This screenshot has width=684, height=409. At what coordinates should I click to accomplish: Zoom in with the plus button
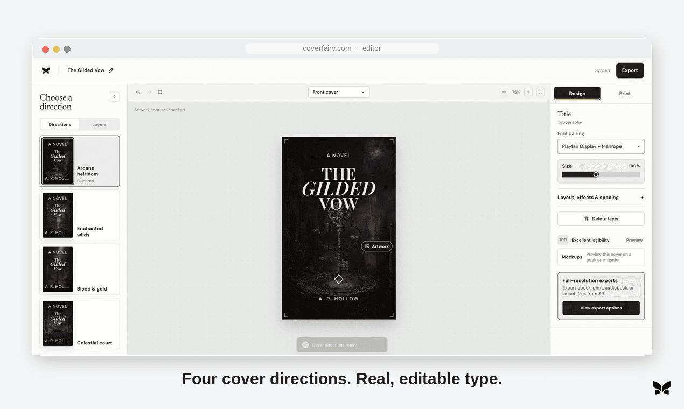tap(528, 92)
